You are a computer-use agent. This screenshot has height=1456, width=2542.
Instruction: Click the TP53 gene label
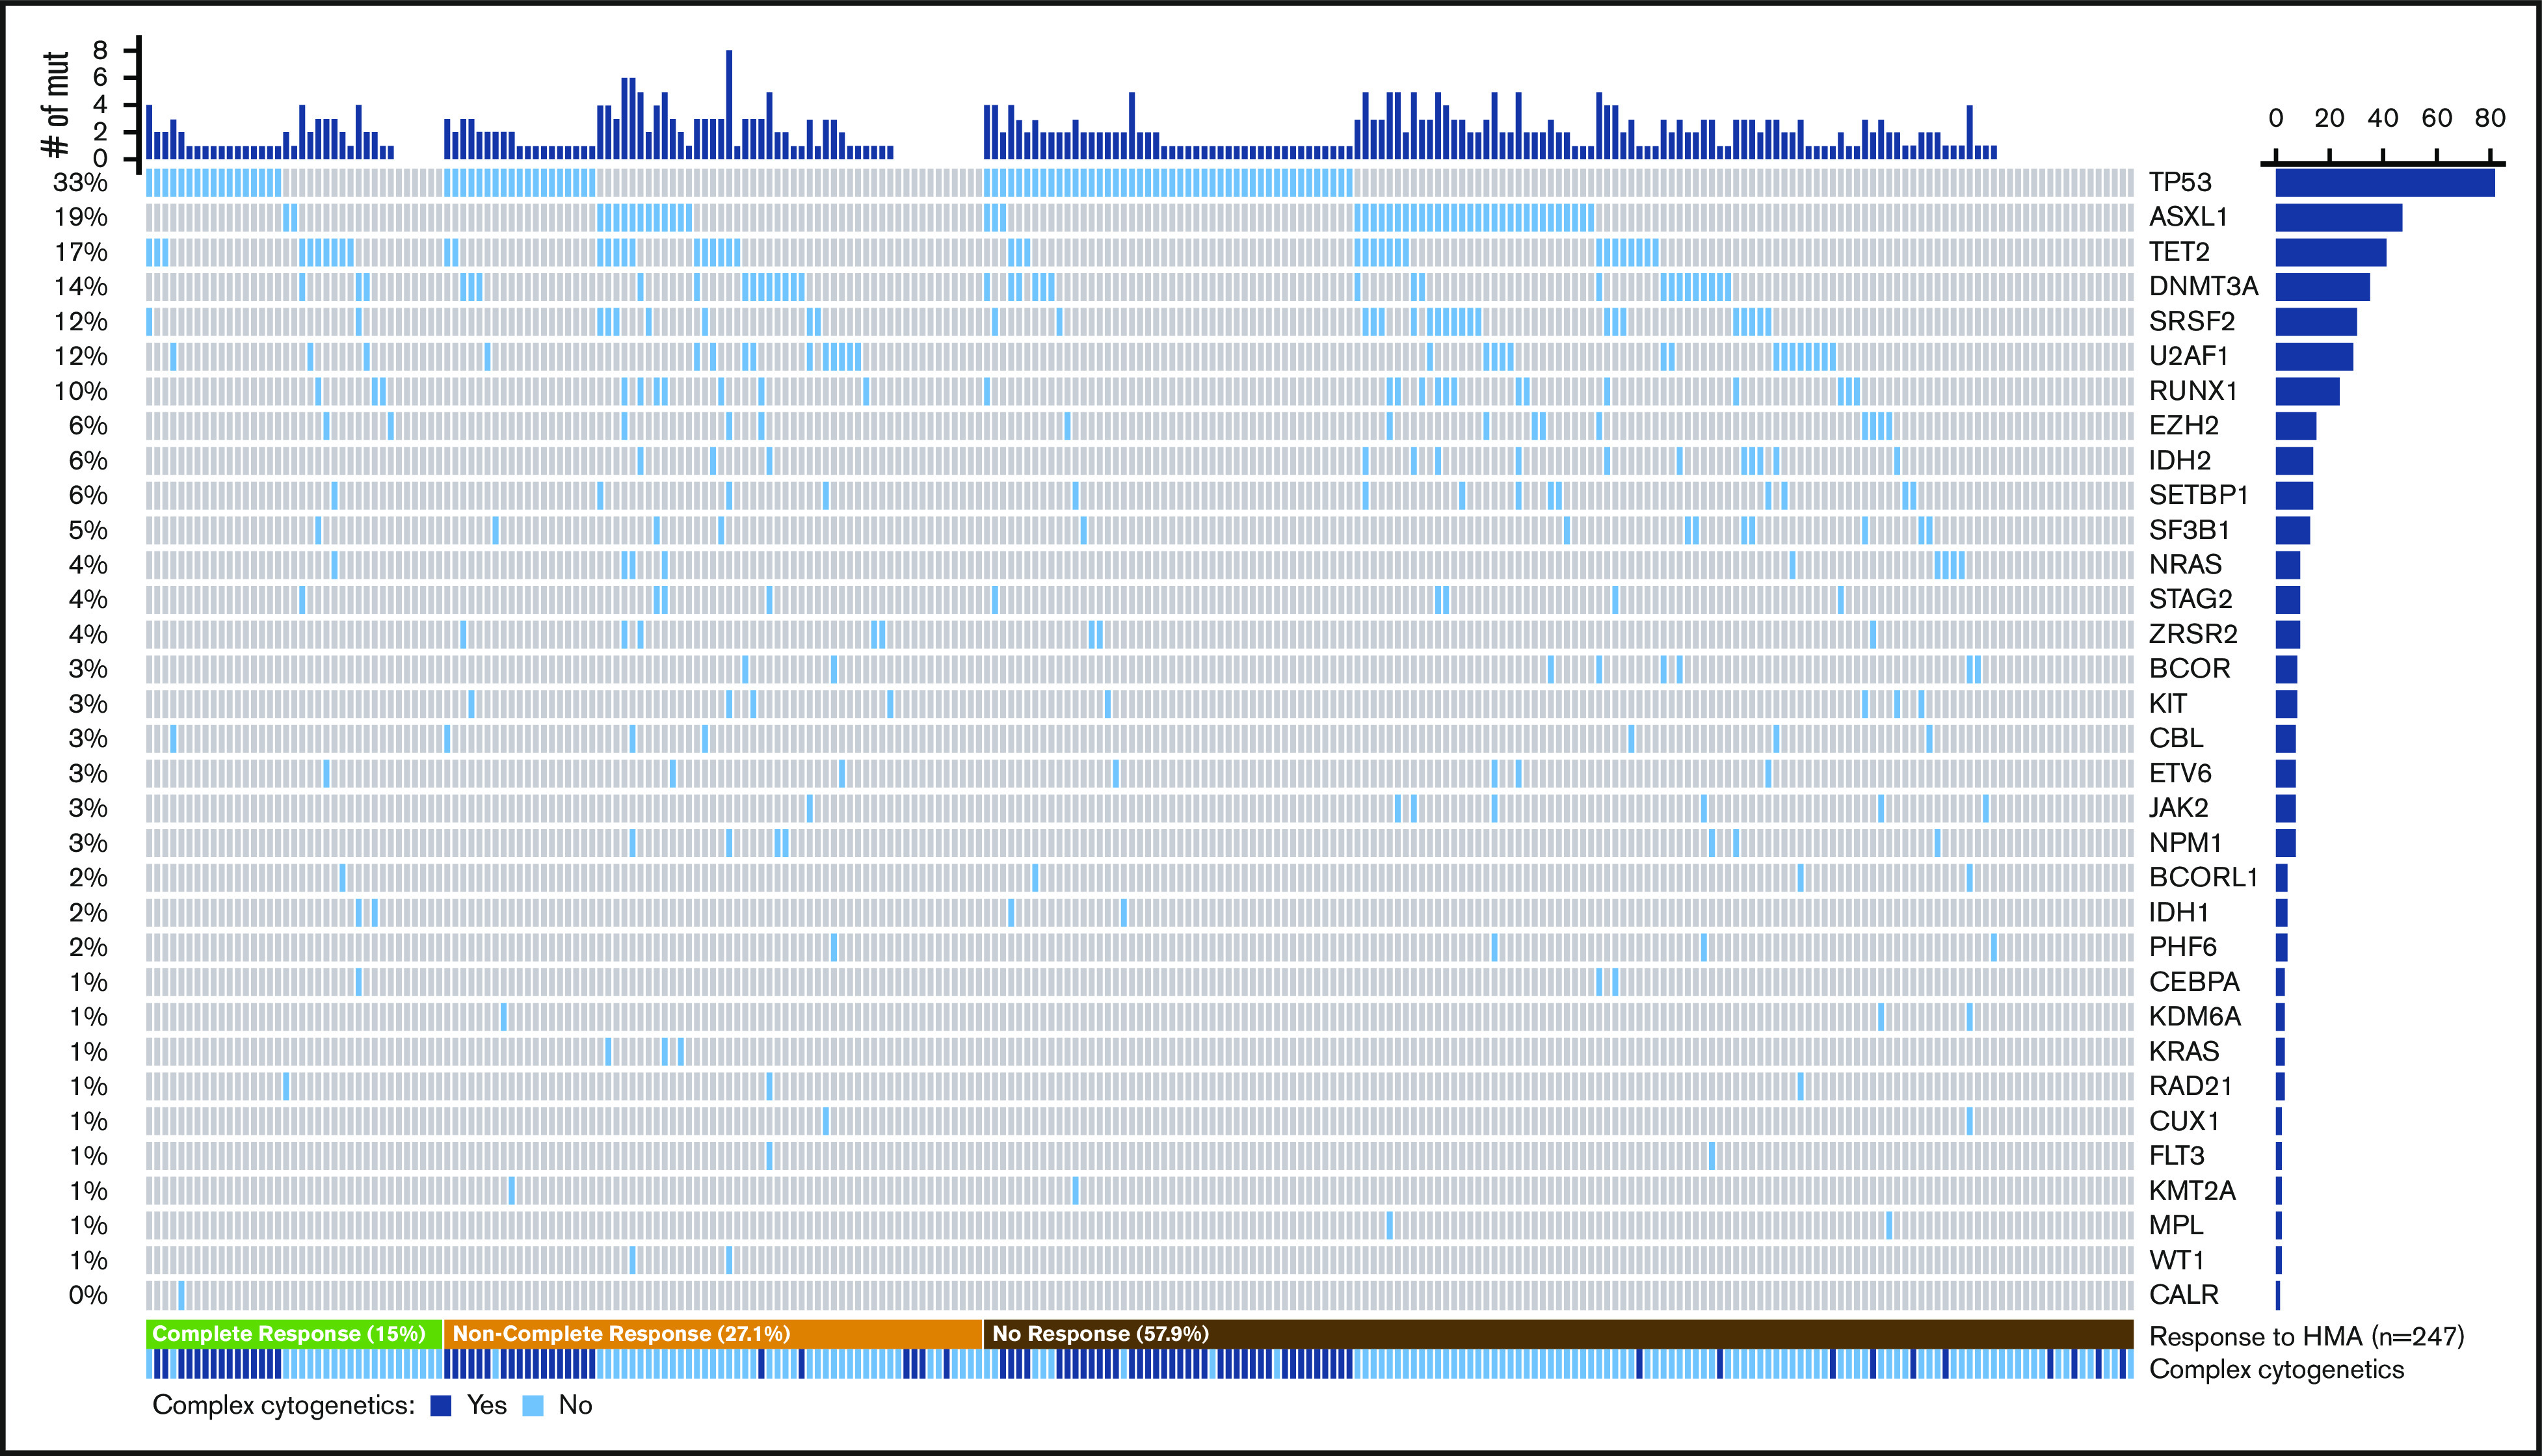pos(2180,182)
